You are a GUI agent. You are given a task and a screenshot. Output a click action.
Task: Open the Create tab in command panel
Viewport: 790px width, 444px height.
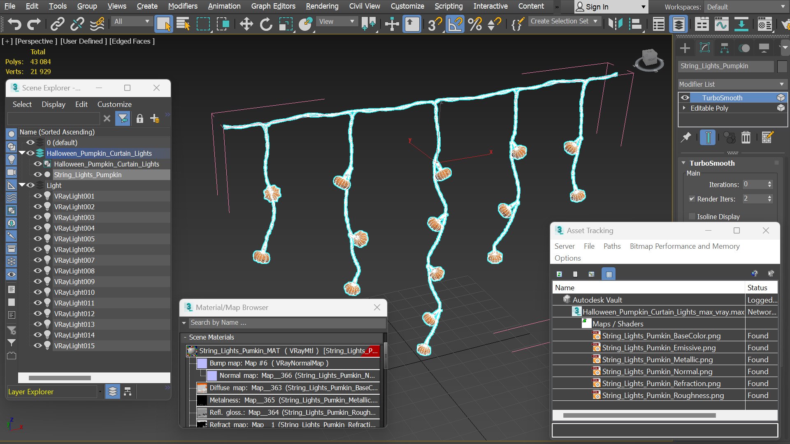pos(685,48)
